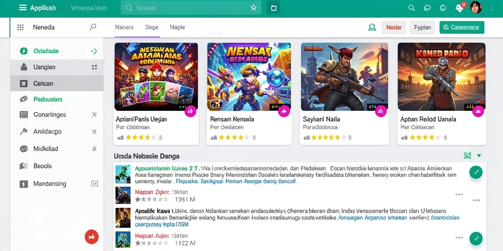Screen dimensions: 503x251
Task: Click the green user outline icon
Action: click(x=372, y=27)
